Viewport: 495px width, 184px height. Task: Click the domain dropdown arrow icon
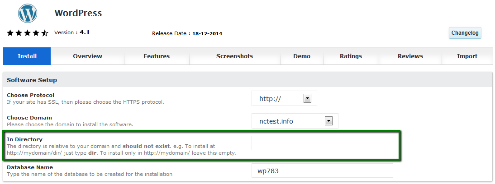click(x=328, y=121)
